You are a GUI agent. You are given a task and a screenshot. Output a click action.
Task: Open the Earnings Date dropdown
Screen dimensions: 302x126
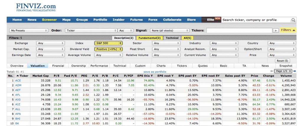click(50, 55)
